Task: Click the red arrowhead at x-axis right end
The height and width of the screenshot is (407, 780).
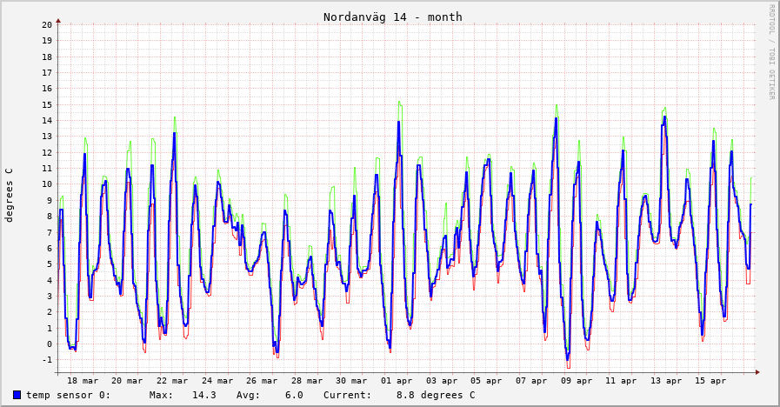Action: pos(757,372)
